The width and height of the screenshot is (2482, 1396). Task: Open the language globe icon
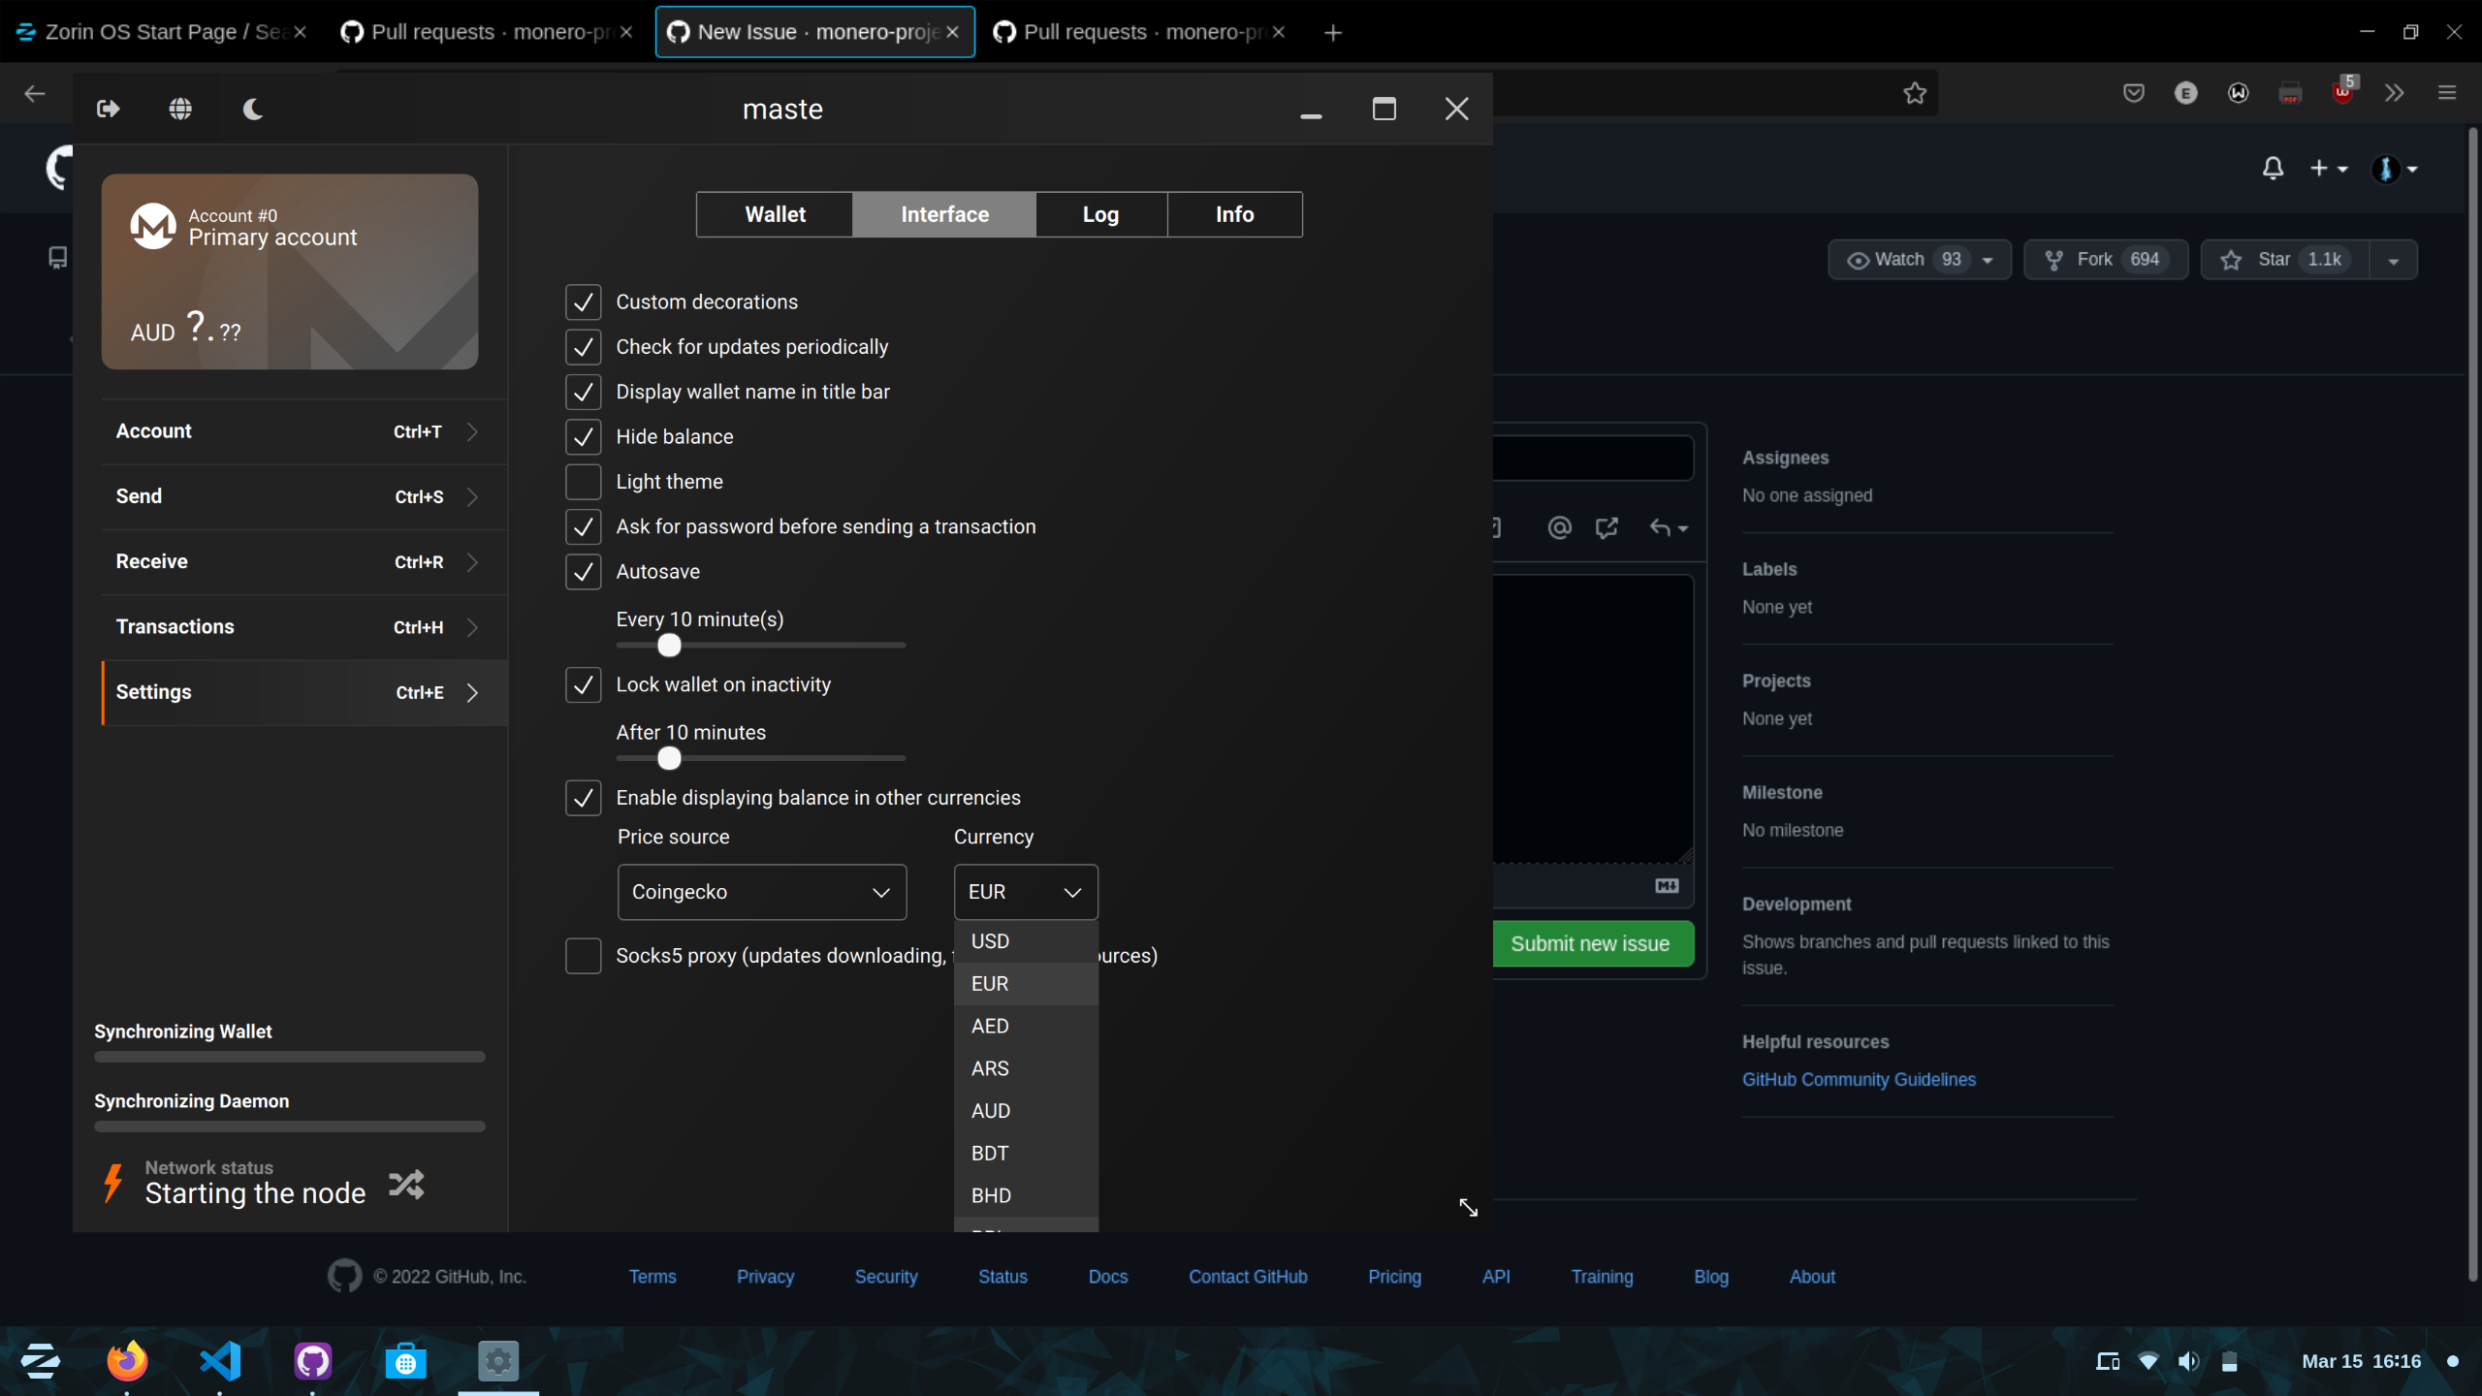click(180, 109)
